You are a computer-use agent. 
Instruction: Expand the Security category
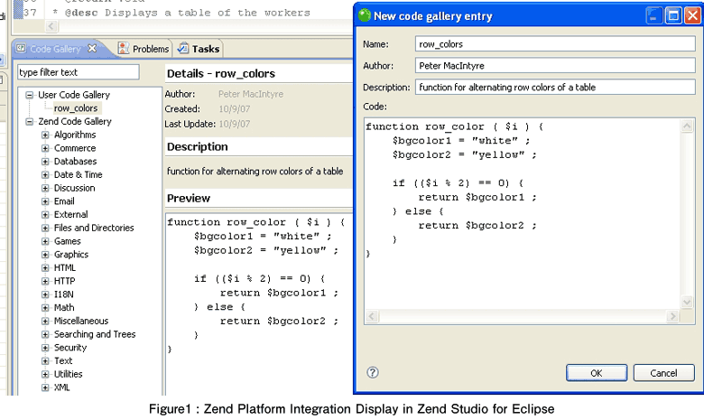pos(45,348)
